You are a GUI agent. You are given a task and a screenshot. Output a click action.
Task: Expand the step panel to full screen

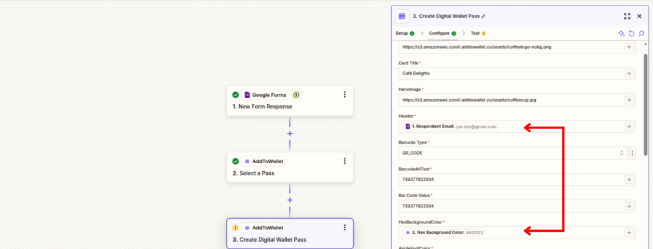[x=627, y=16]
